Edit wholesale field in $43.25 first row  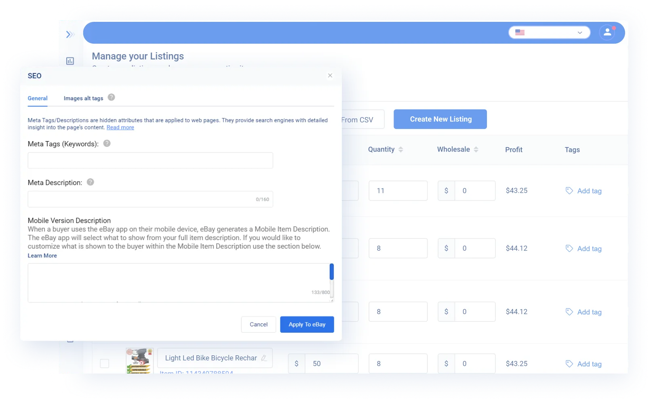point(475,191)
